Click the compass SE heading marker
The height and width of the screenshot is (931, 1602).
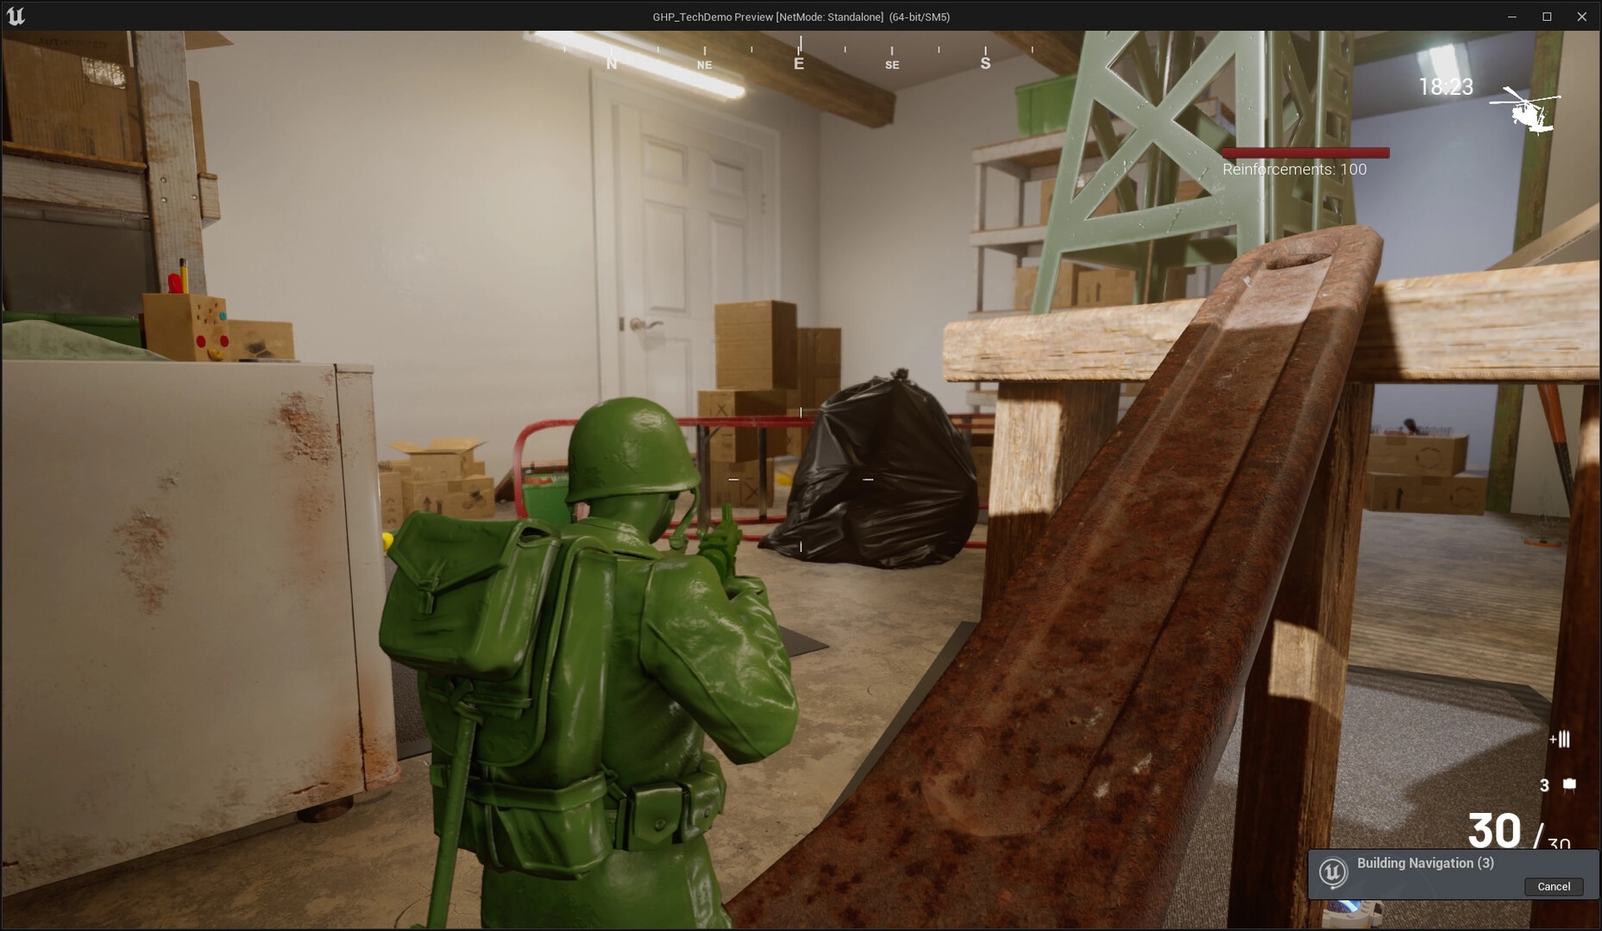892,65
